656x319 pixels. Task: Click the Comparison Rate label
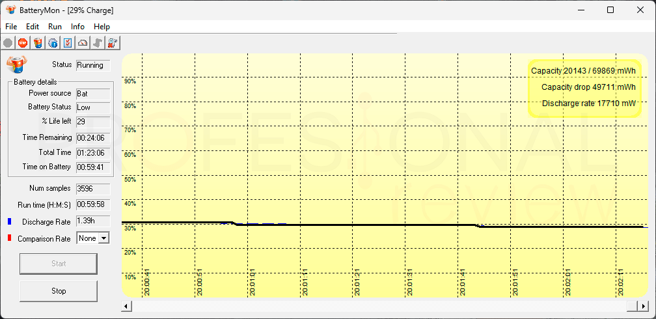[x=44, y=239]
